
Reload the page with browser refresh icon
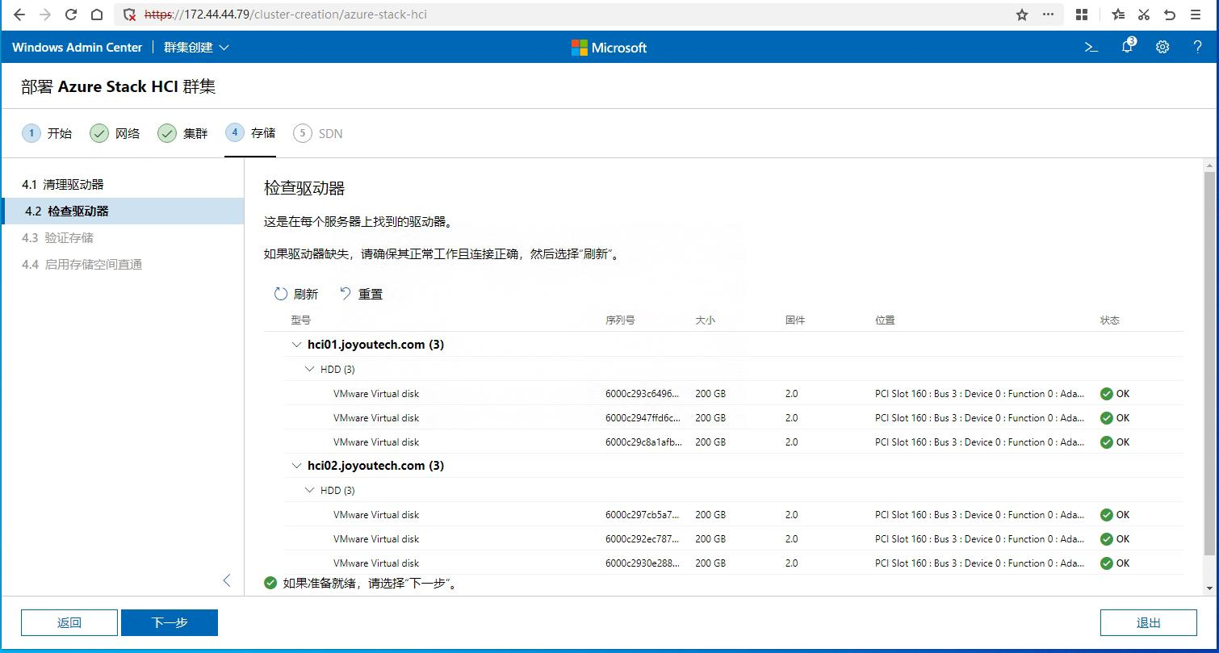71,15
